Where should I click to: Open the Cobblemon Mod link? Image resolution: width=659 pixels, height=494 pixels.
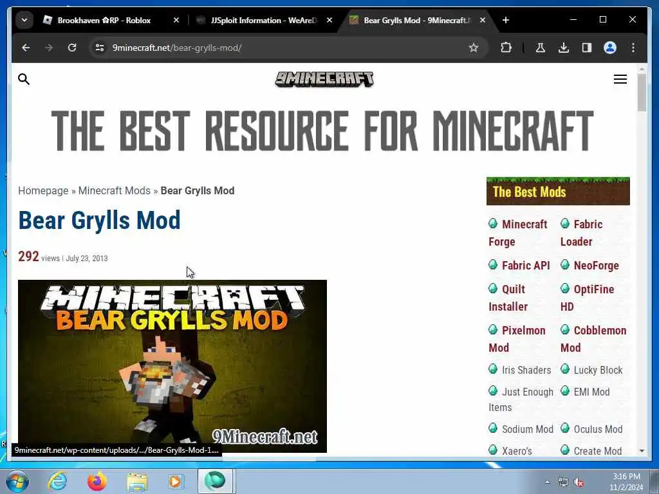tap(593, 339)
